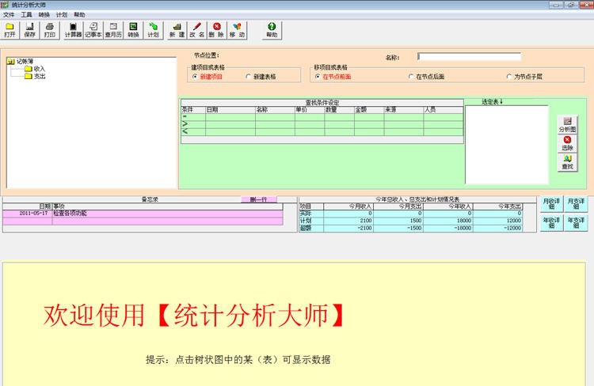Select the 为节点子层 radio button
Screen dimensions: 594x386
click(509, 77)
